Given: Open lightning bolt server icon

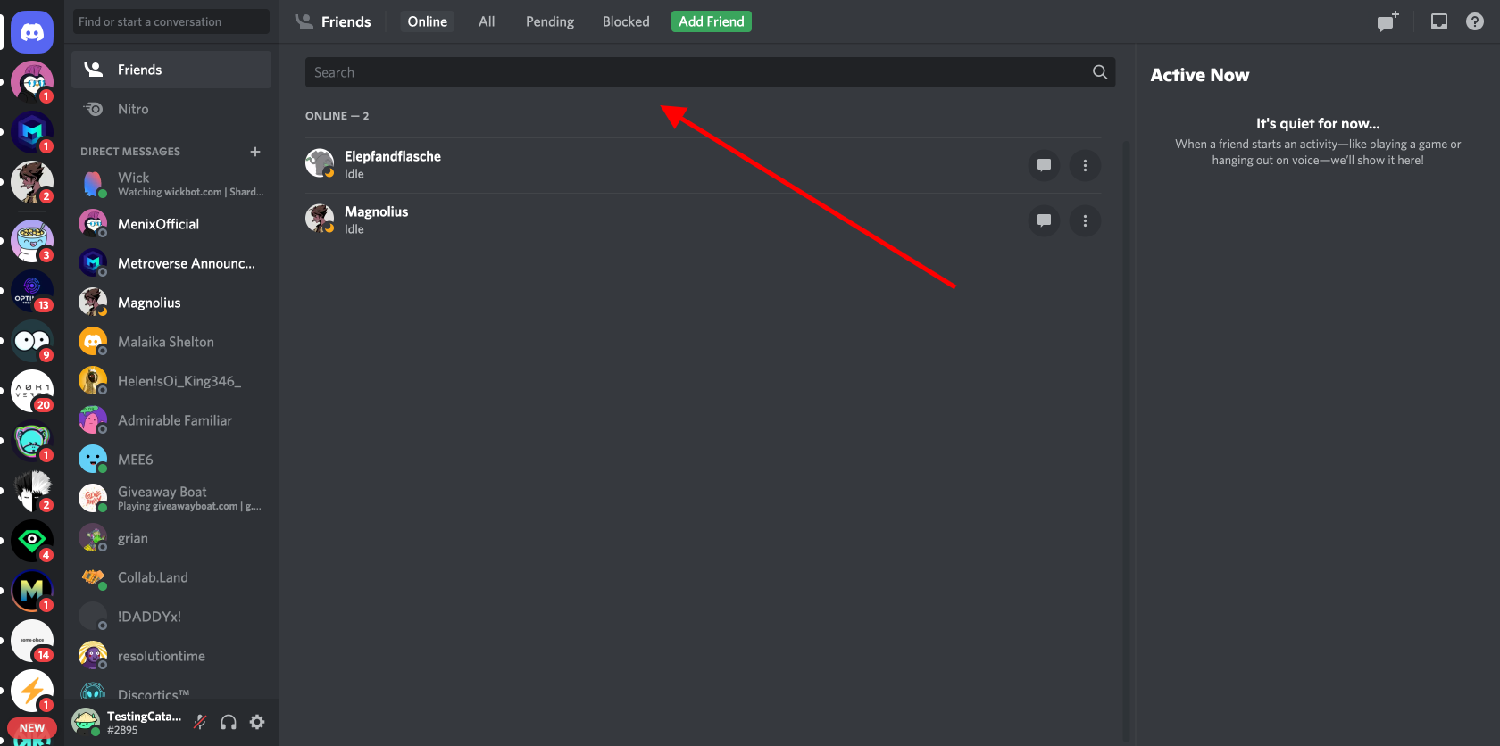Looking at the screenshot, I should [x=32, y=691].
